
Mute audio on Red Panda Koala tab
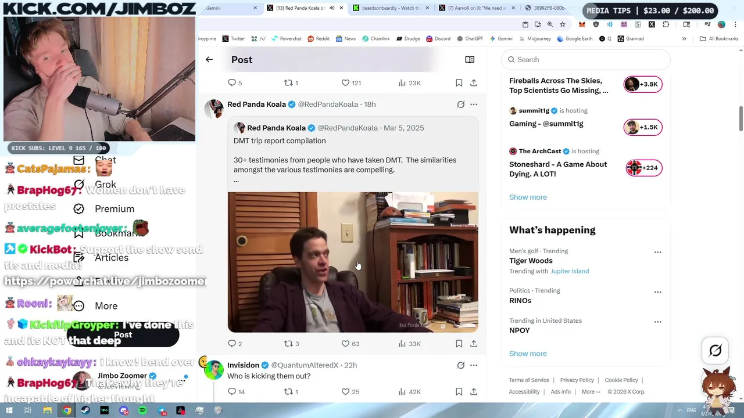pos(332,8)
